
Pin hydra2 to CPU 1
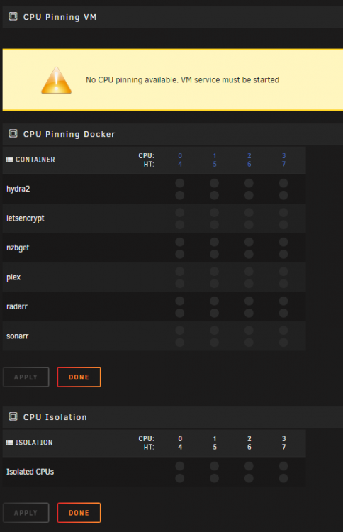coord(215,183)
